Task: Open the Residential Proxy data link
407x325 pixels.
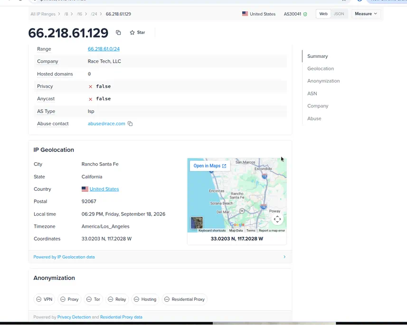Action: pyautogui.click(x=121, y=317)
